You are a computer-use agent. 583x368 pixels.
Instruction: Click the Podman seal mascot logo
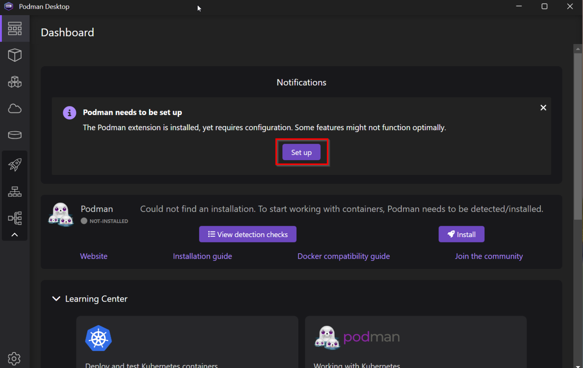61,214
